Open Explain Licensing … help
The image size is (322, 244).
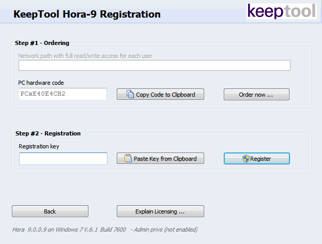pyautogui.click(x=160, y=211)
